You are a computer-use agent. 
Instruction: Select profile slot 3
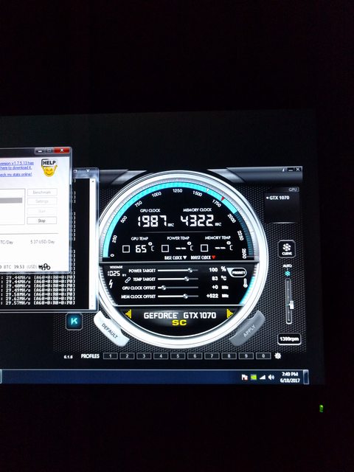click(144, 356)
